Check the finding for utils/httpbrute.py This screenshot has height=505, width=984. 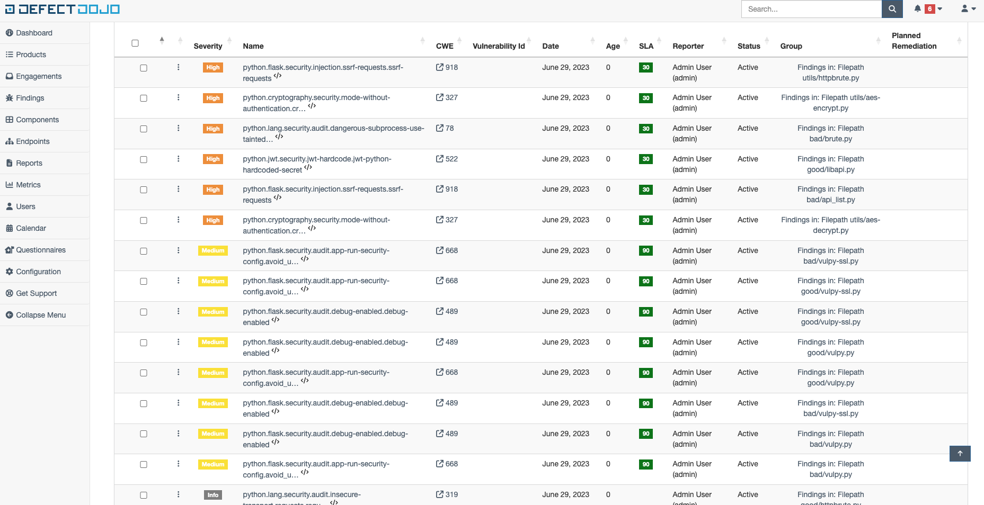tap(144, 68)
